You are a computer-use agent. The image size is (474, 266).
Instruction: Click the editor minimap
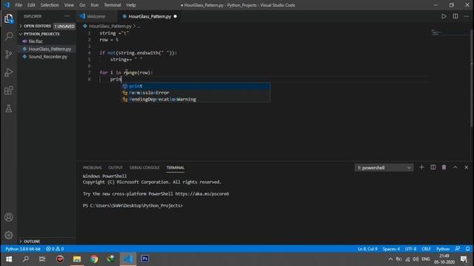(450, 33)
